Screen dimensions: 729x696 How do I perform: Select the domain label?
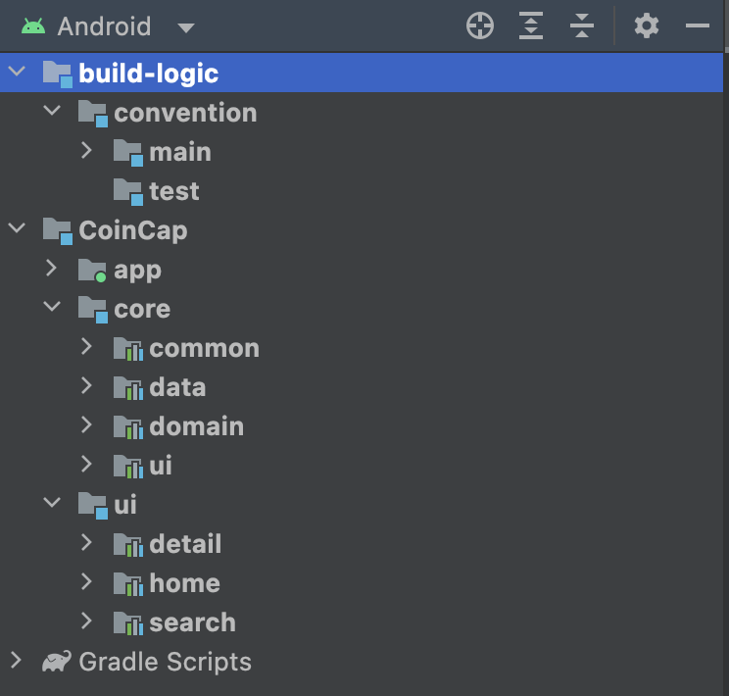click(197, 426)
